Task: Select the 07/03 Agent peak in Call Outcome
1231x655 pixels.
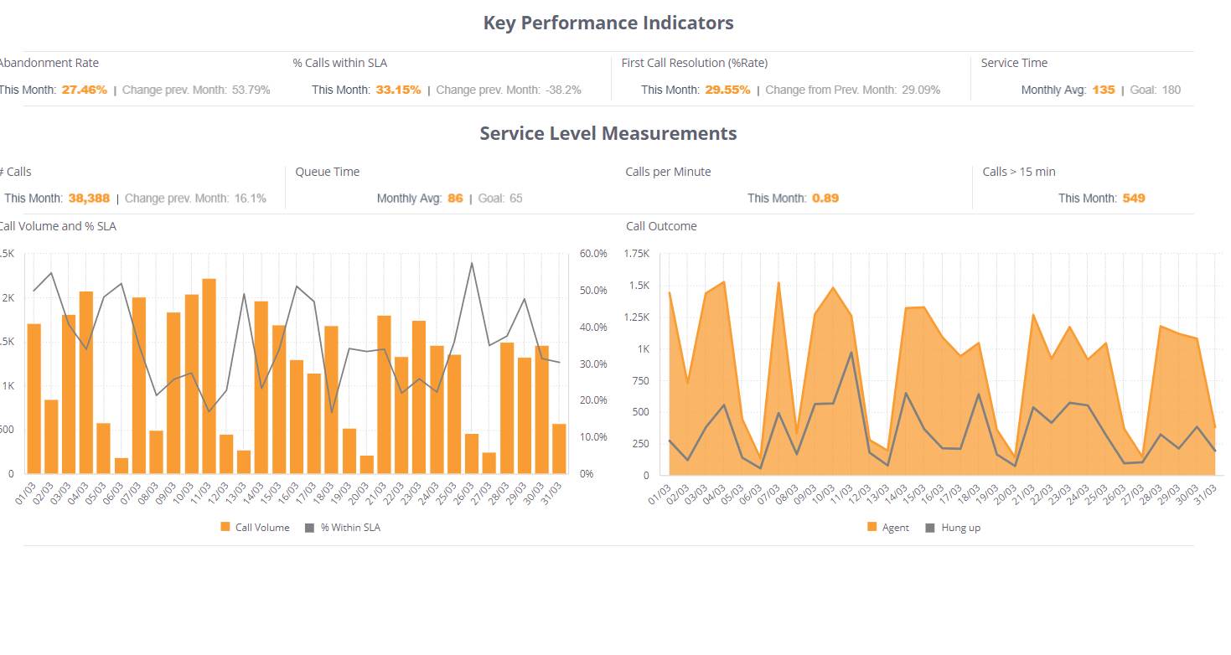Action: [x=778, y=283]
